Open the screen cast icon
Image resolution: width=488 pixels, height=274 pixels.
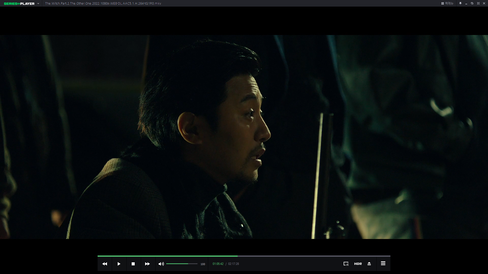click(346, 264)
